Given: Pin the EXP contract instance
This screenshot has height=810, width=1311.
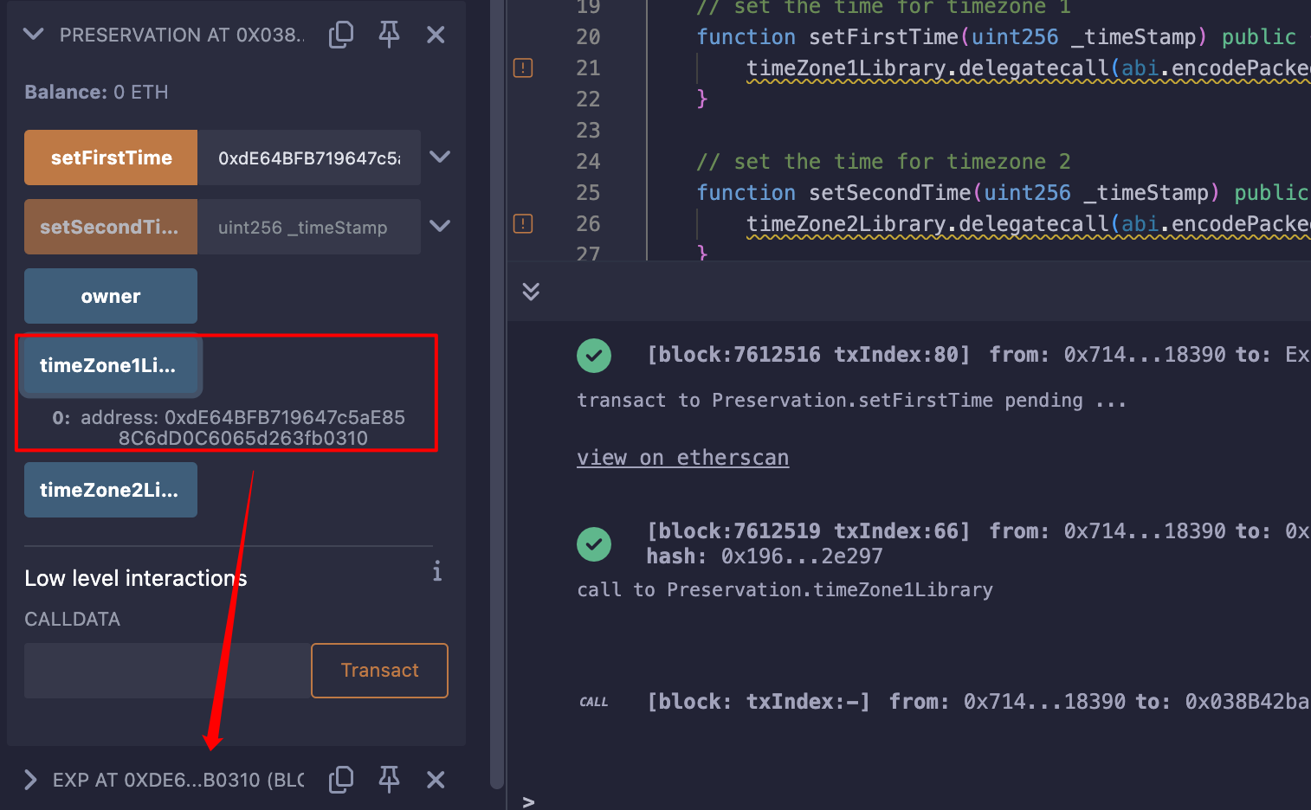Looking at the screenshot, I should (x=389, y=780).
